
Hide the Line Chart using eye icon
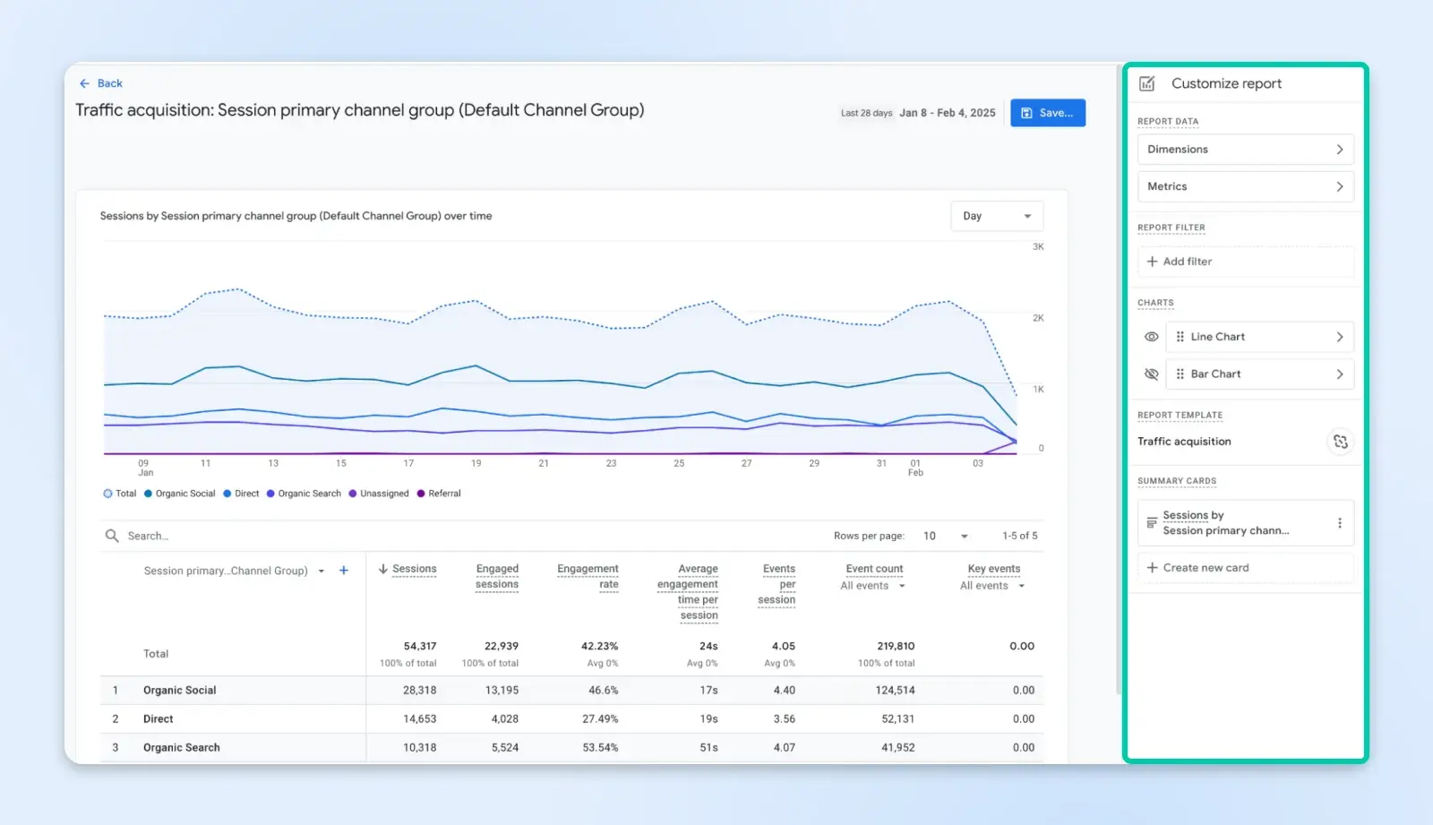1151,337
